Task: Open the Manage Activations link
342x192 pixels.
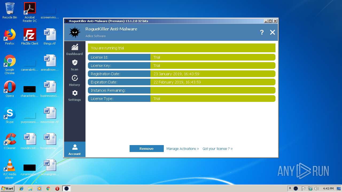Action: [182, 149]
